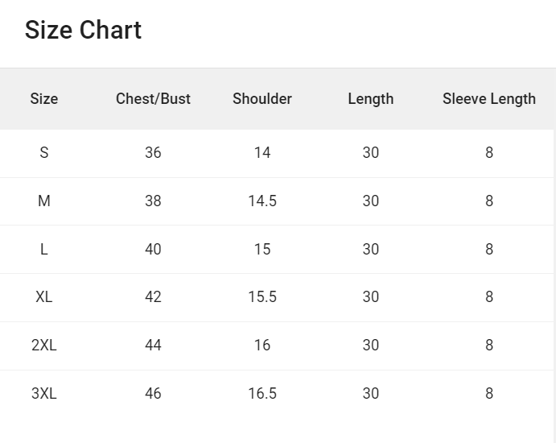Select the sleeve length value in the S row

489,153
